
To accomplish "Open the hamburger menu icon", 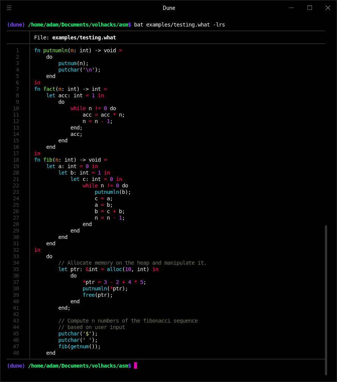I will click(9, 8).
